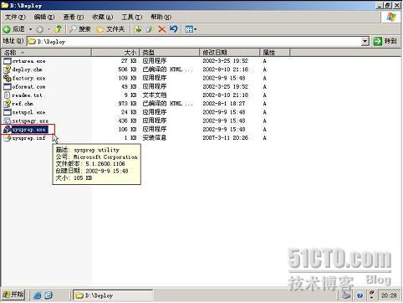Image resolution: width=403 pixels, height=303 pixels.
Task: Click the Windows logo in menu bar
Action: point(391,17)
